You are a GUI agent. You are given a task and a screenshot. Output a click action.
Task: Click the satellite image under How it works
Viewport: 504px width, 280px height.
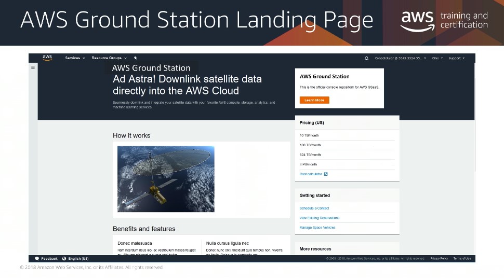click(166, 179)
